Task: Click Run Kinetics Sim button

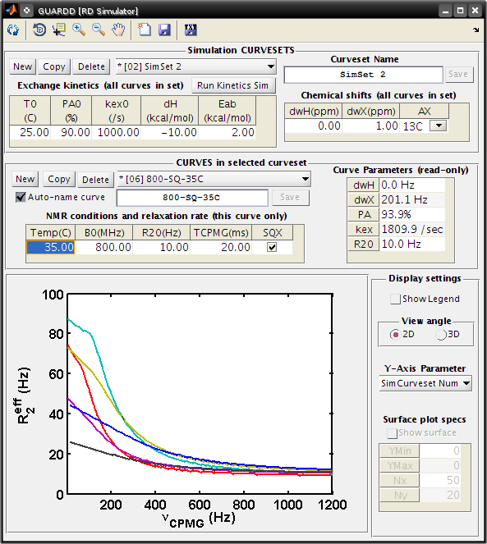Action: (233, 85)
